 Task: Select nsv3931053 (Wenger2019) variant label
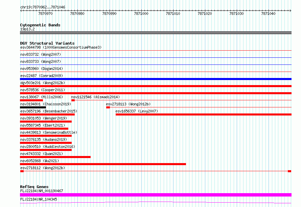coord(44,118)
